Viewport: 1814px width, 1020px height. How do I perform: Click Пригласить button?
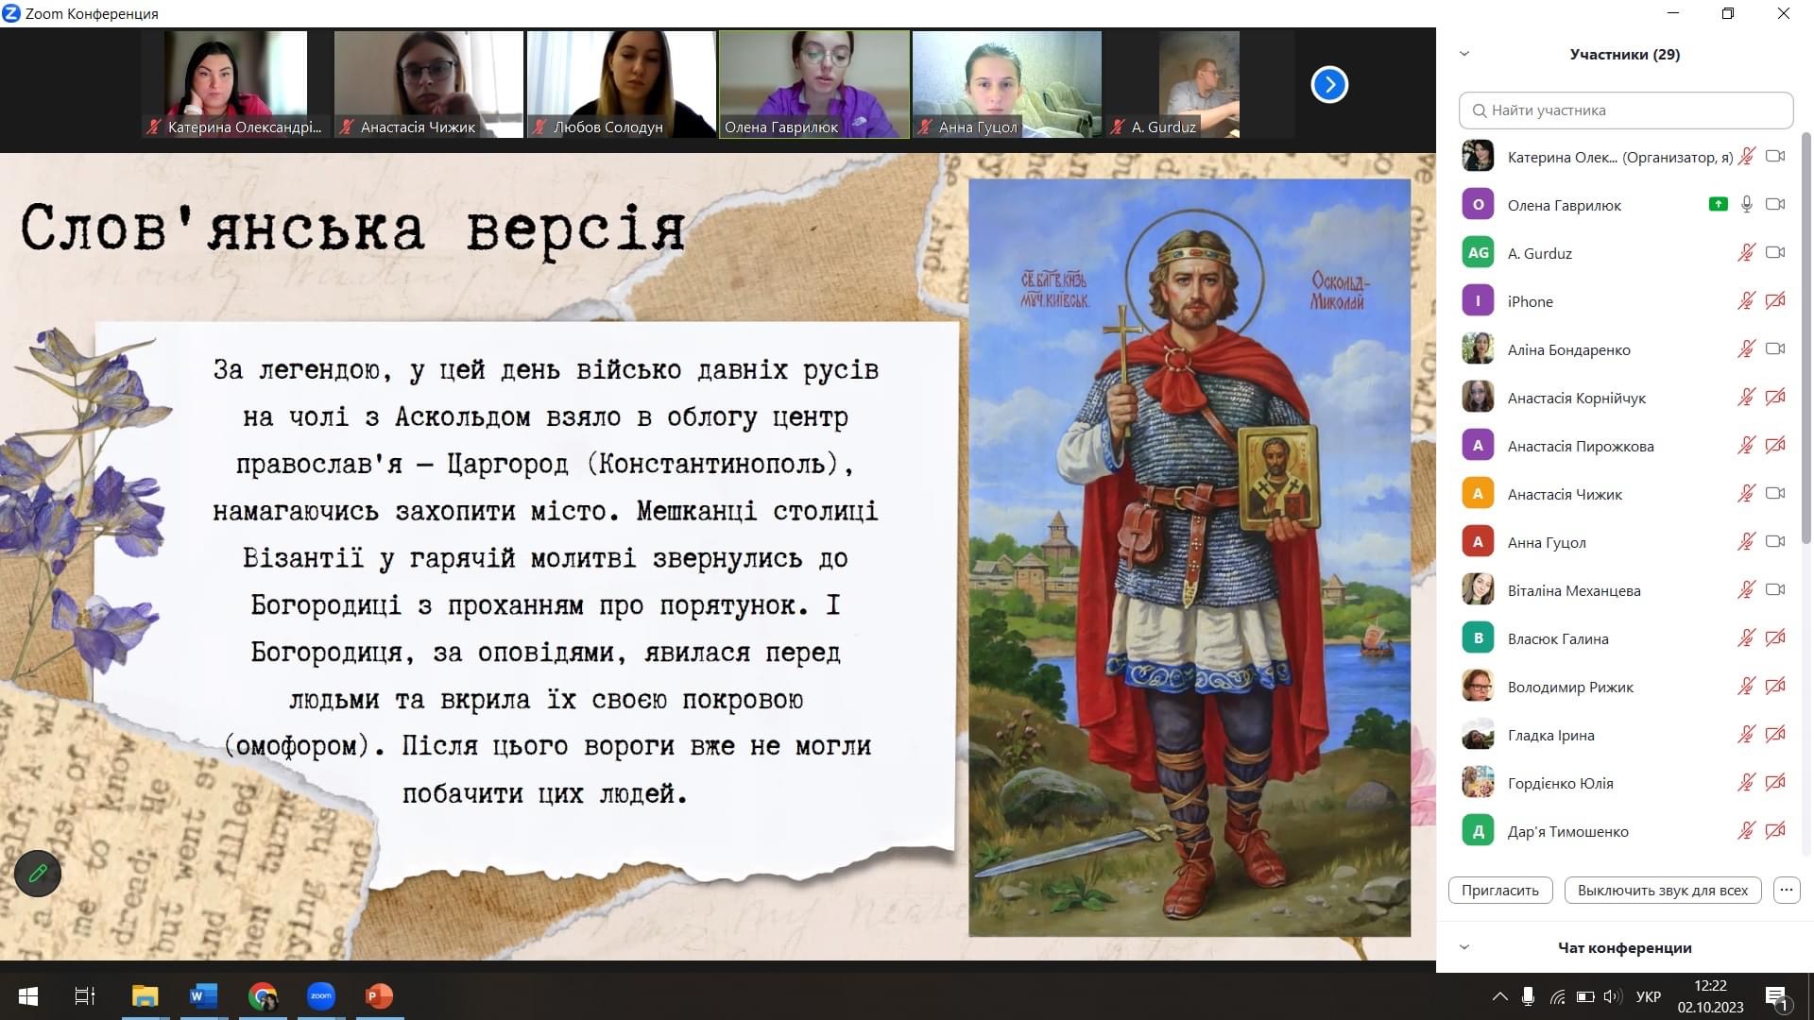tap(1499, 890)
